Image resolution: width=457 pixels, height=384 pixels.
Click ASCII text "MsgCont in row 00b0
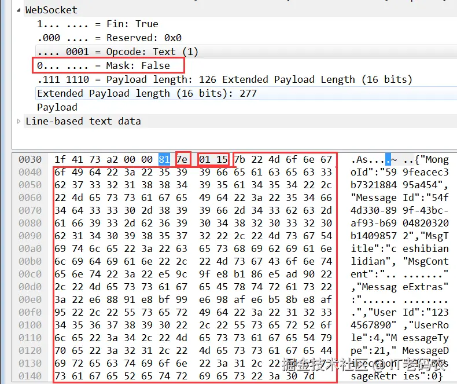click(426, 261)
